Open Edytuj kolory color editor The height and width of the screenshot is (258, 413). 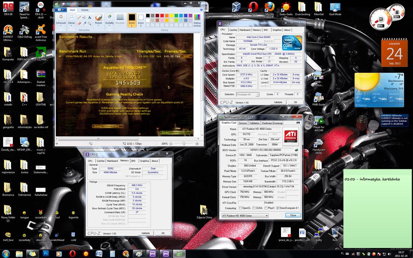coord(197,20)
